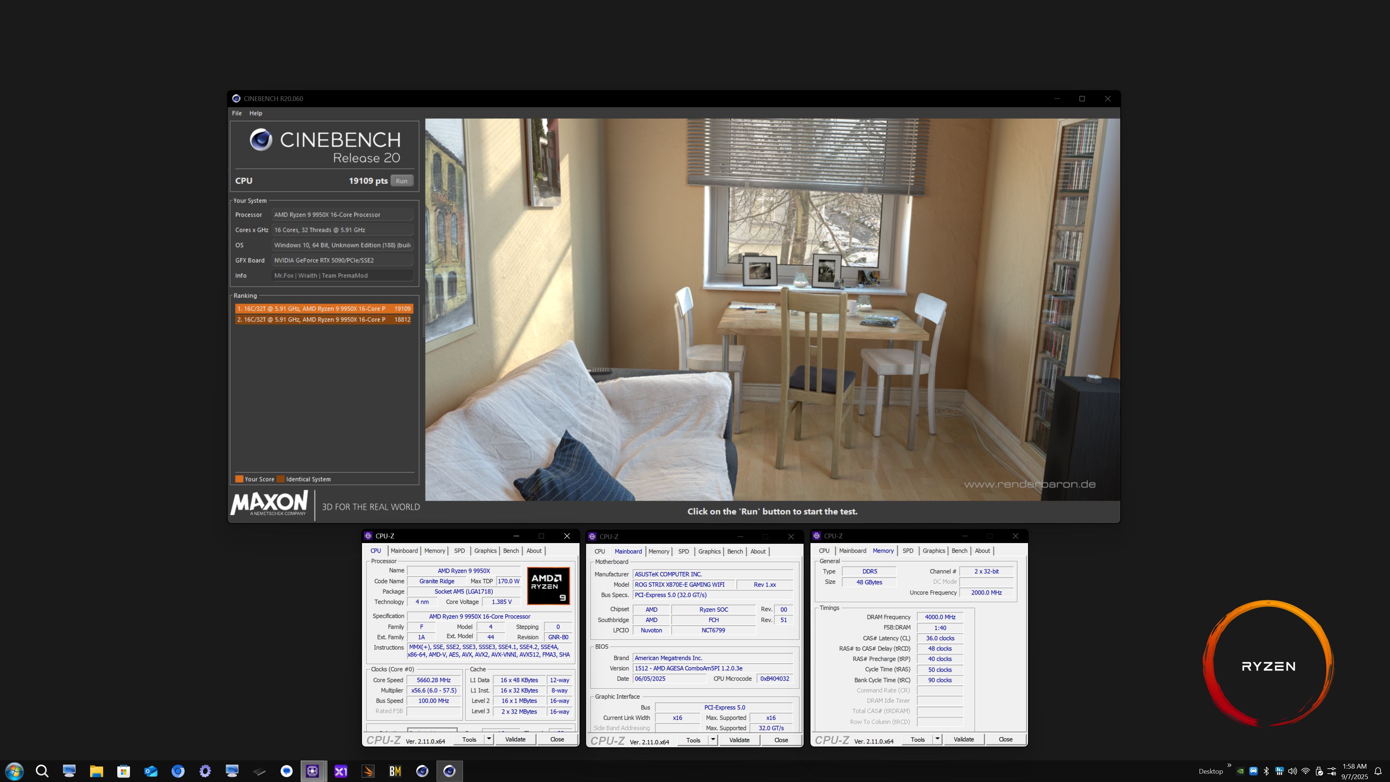Click the Desktop toolbar label

[1210, 771]
